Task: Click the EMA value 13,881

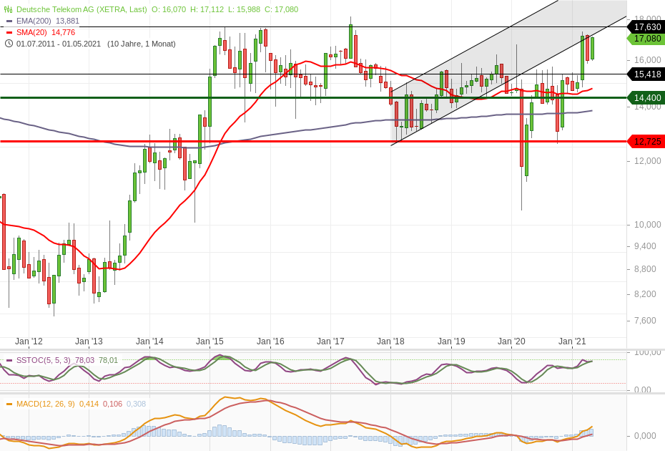Action: click(x=67, y=21)
